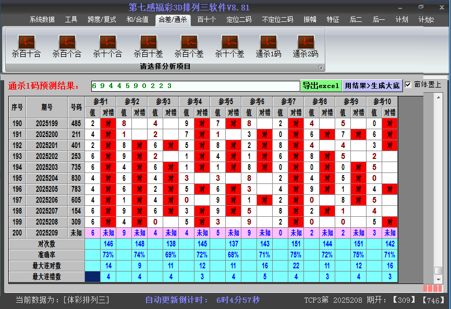Switch to the 和/合值 tab
The width and height of the screenshot is (451, 309).
click(x=137, y=20)
